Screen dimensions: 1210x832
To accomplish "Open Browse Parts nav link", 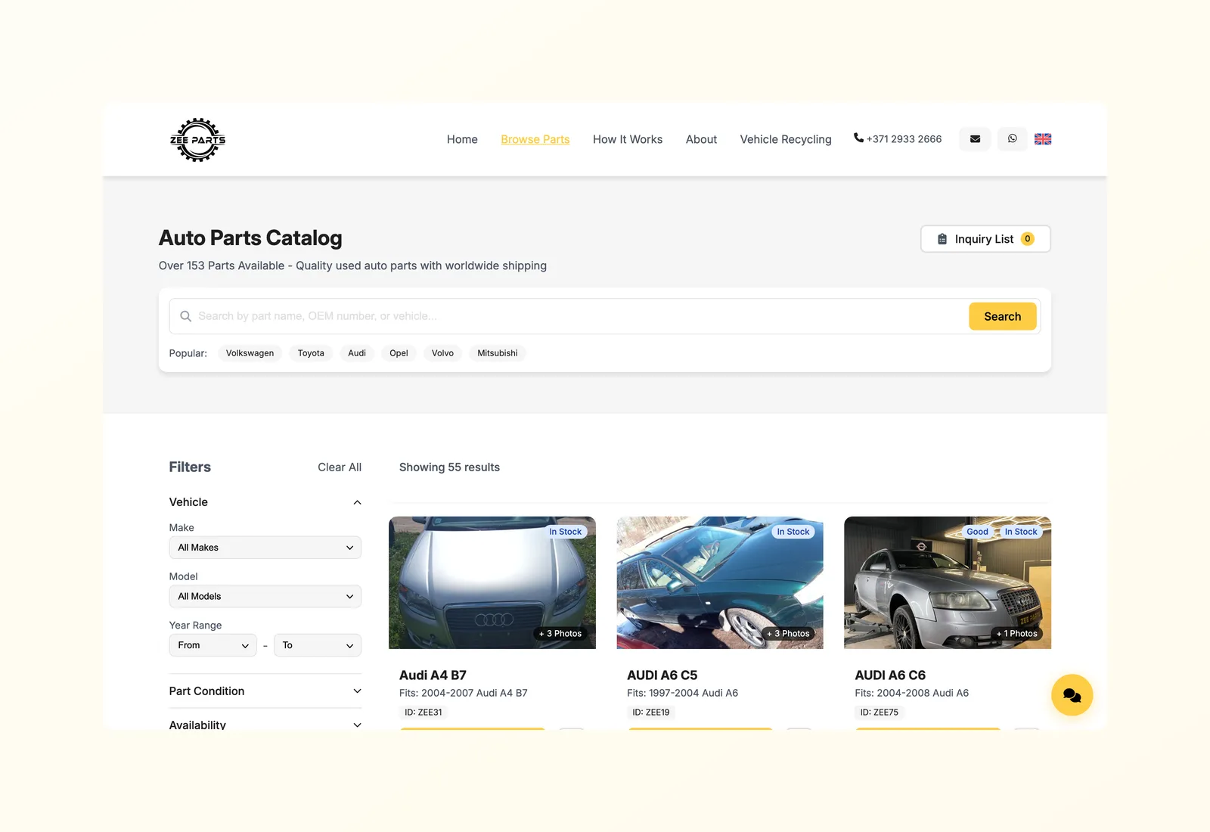I will [x=535, y=139].
